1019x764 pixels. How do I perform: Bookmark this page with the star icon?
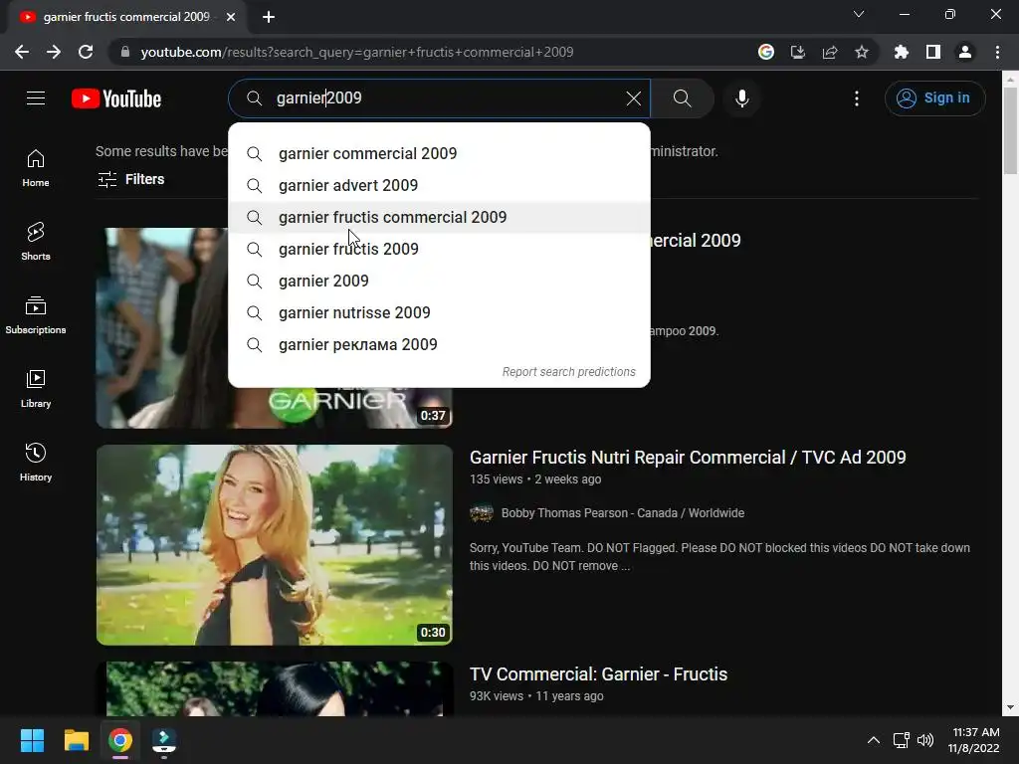(862, 52)
